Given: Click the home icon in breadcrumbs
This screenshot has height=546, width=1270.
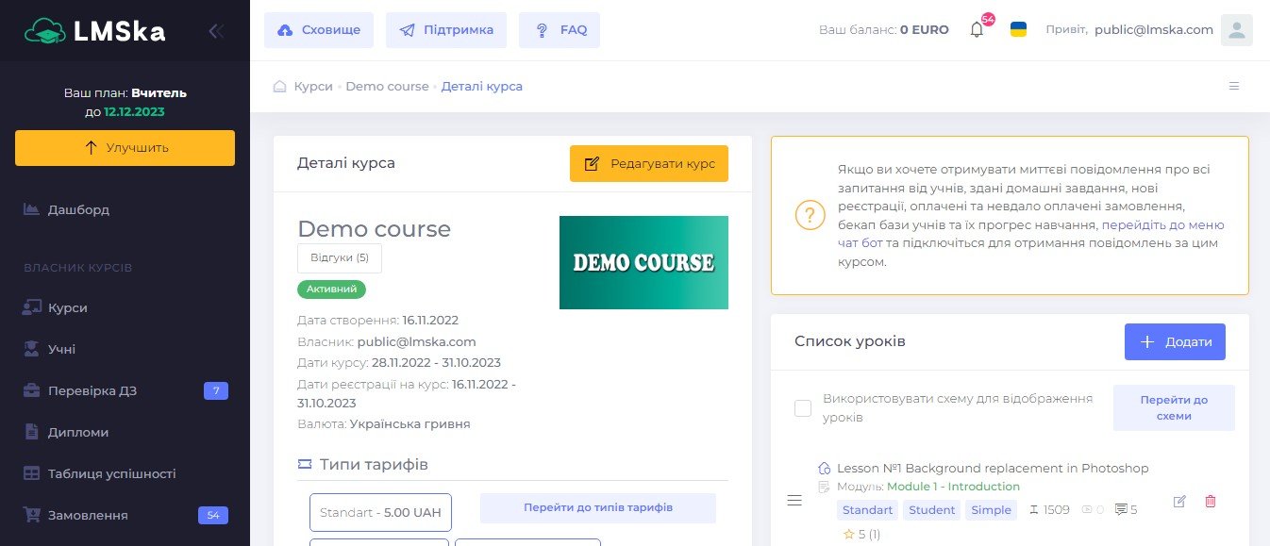Looking at the screenshot, I should click(279, 87).
